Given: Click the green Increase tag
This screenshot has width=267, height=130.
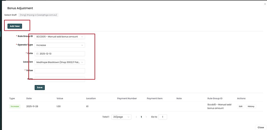Looking at the screenshot, I should coord(15,106).
